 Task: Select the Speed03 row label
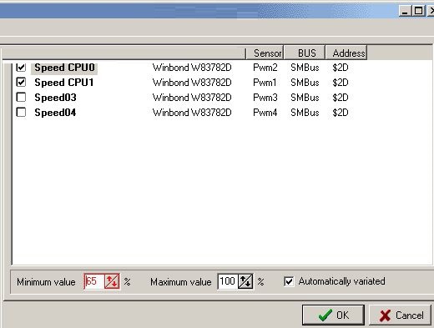point(55,98)
